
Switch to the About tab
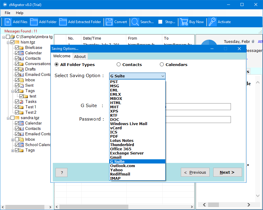click(80, 56)
